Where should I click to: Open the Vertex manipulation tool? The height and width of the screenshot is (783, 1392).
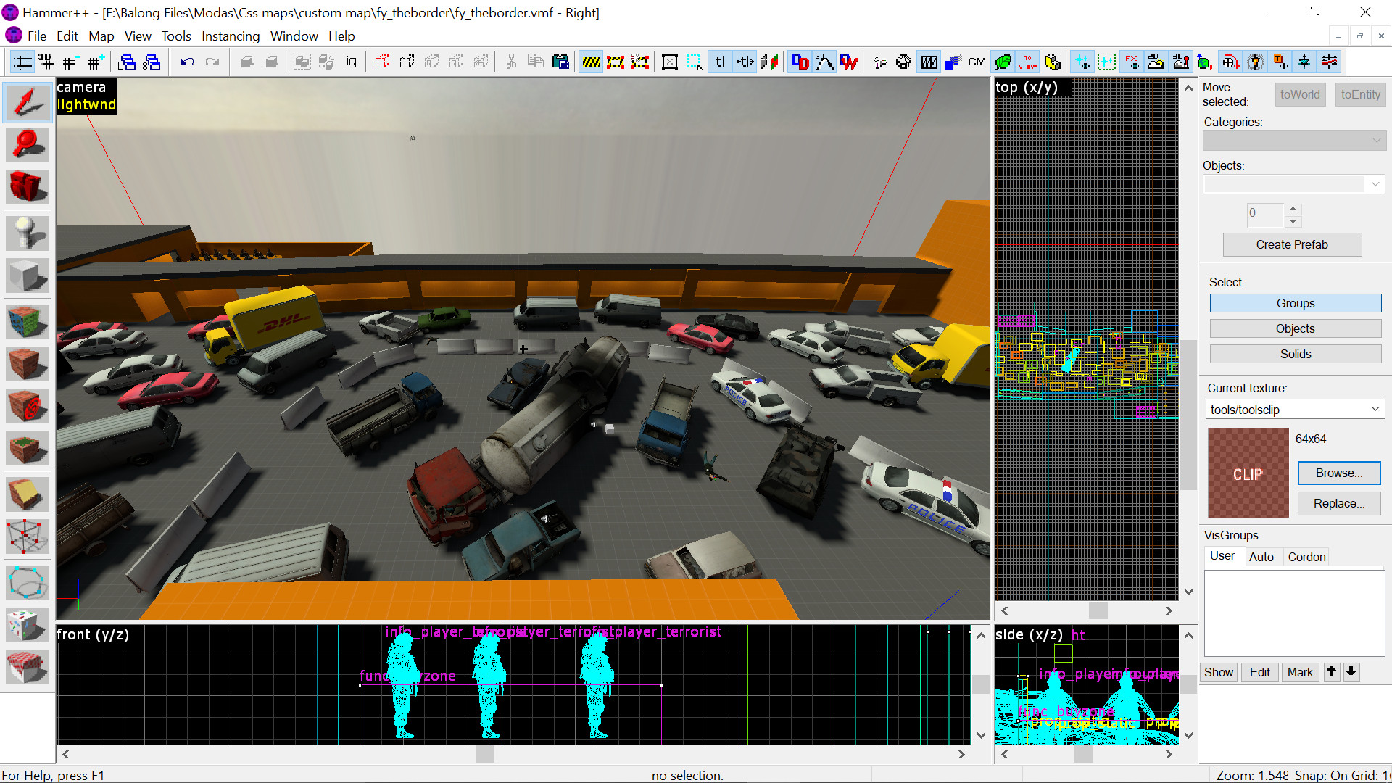coord(27,537)
